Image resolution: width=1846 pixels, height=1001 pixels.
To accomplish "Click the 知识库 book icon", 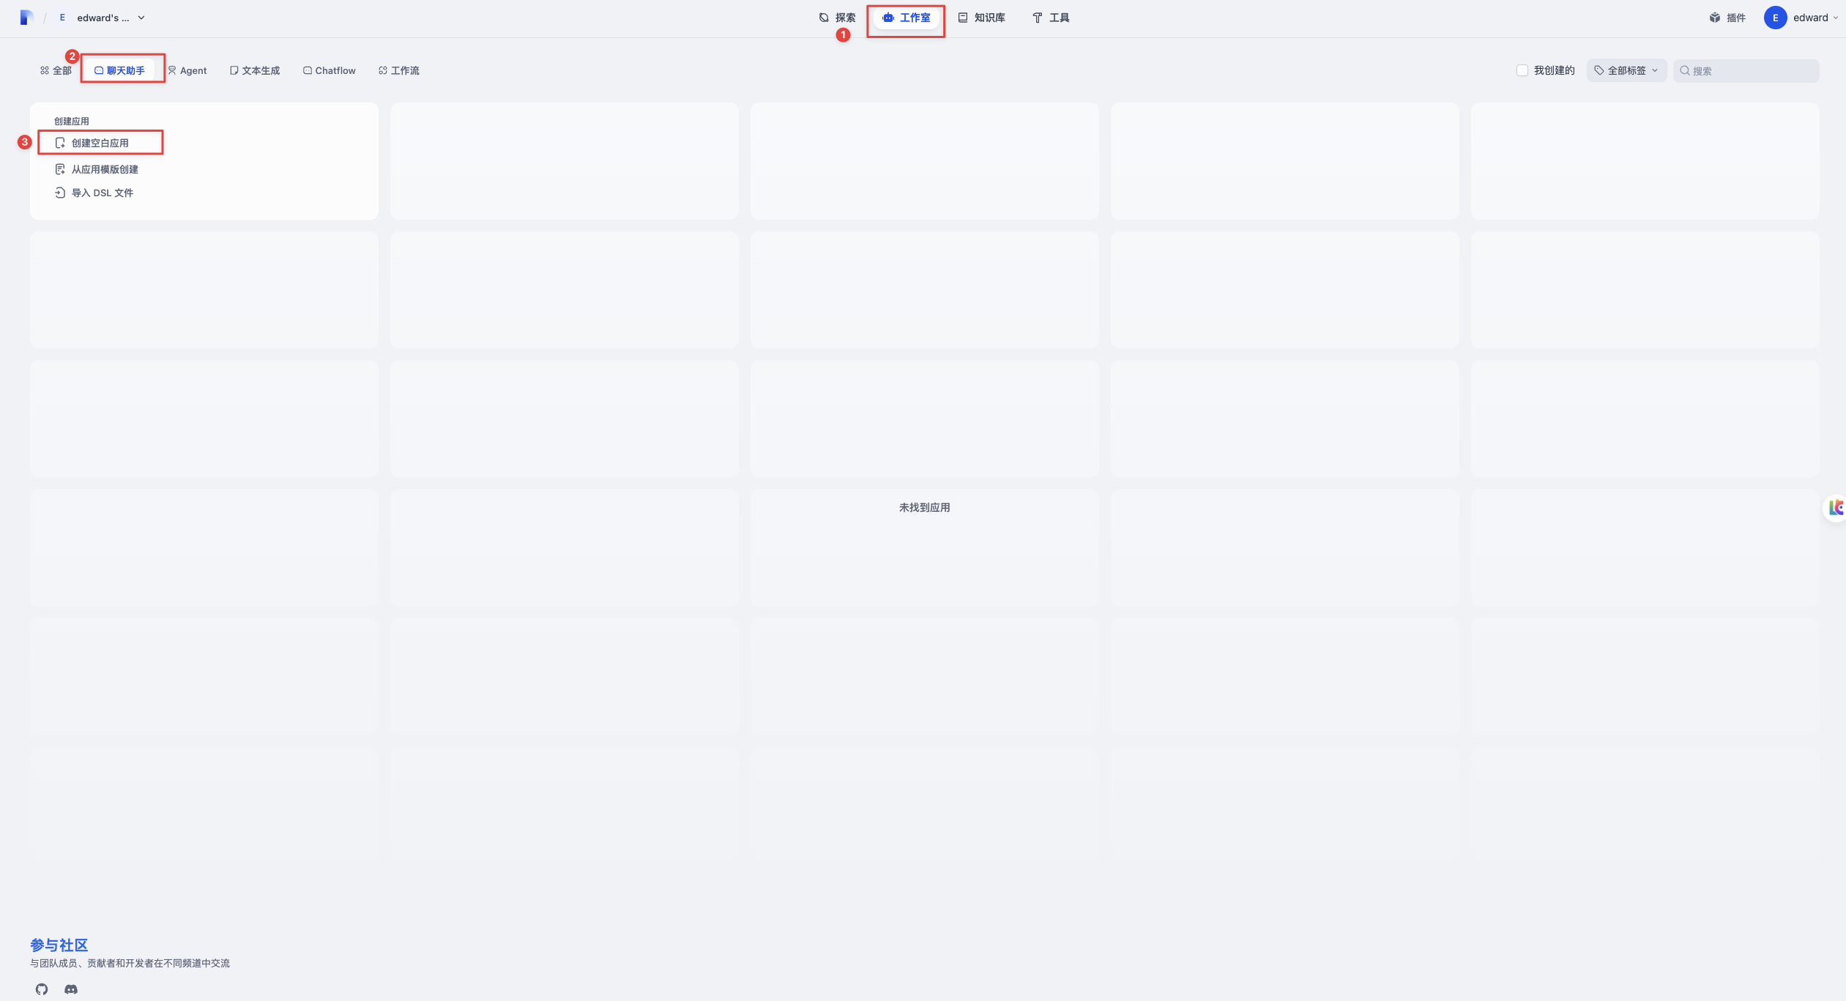I will [x=963, y=18].
